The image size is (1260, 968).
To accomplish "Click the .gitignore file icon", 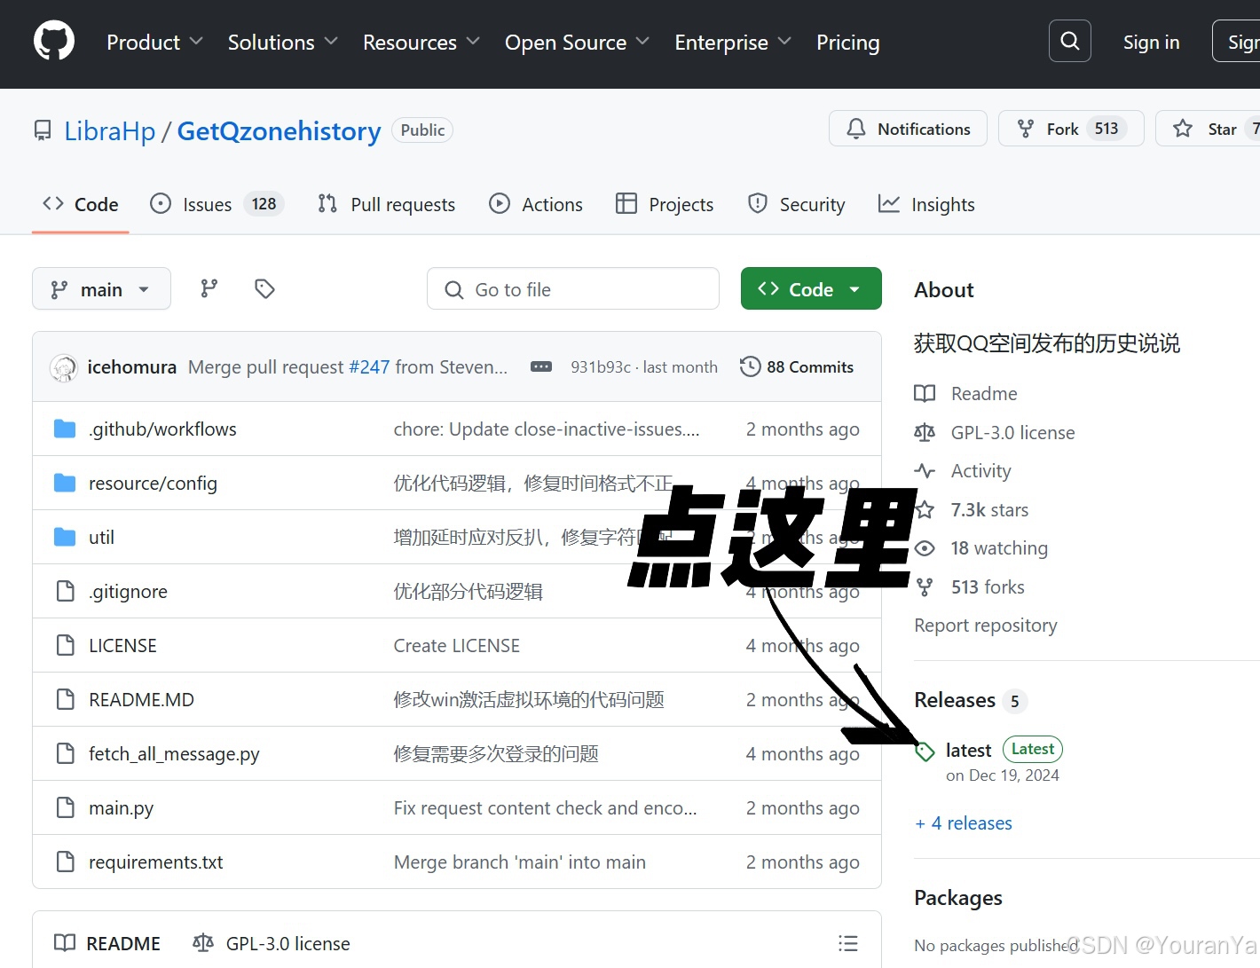I will coord(65,591).
